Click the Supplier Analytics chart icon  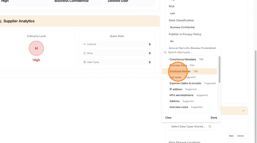pyautogui.click(x=1, y=21)
